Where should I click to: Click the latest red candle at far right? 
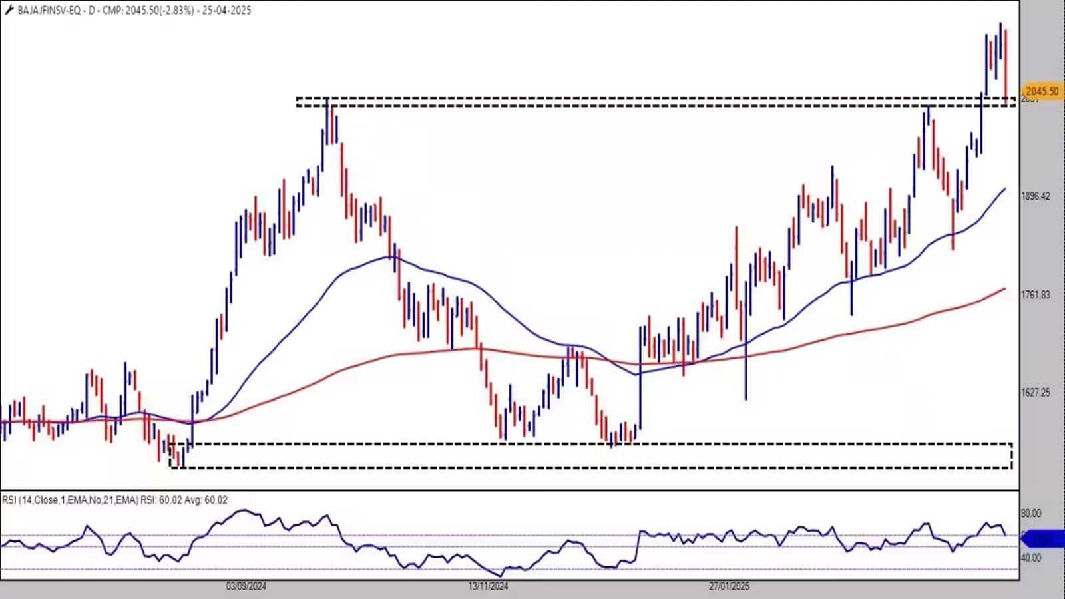pyautogui.click(x=1006, y=63)
